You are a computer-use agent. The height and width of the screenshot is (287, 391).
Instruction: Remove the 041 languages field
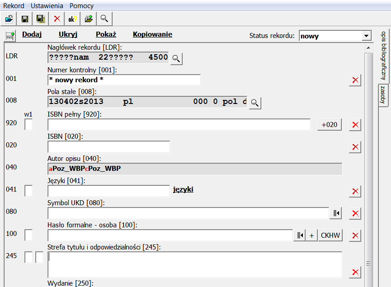pos(355,191)
